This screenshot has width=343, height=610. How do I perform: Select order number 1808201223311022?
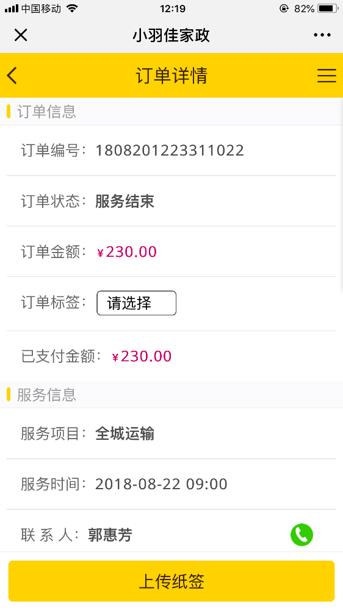(x=170, y=151)
